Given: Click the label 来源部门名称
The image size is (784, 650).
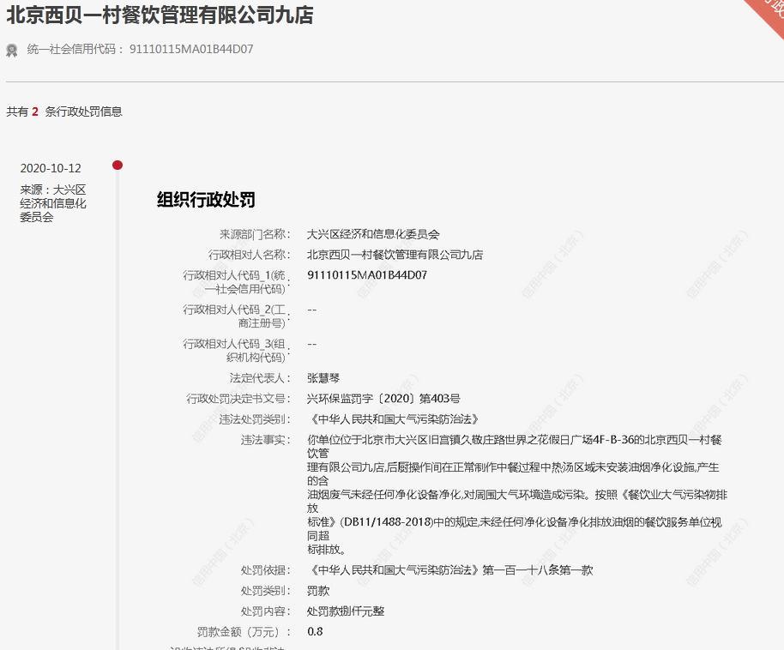Looking at the screenshot, I should pos(255,234).
